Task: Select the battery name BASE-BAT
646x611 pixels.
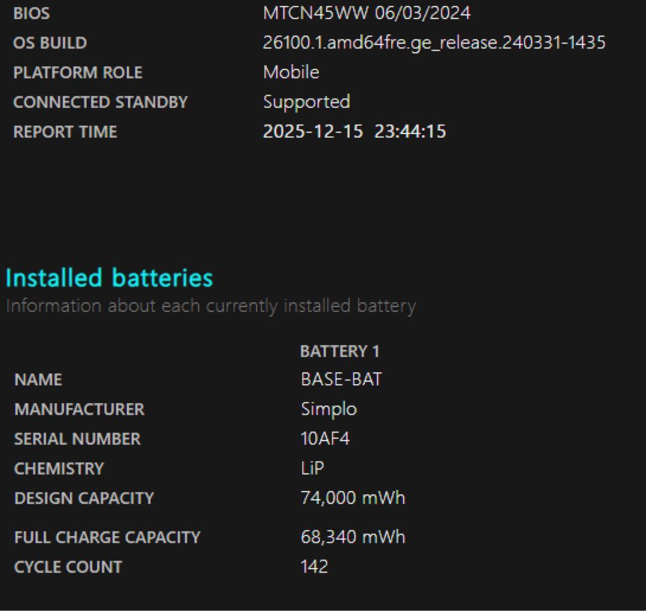Action: click(341, 379)
